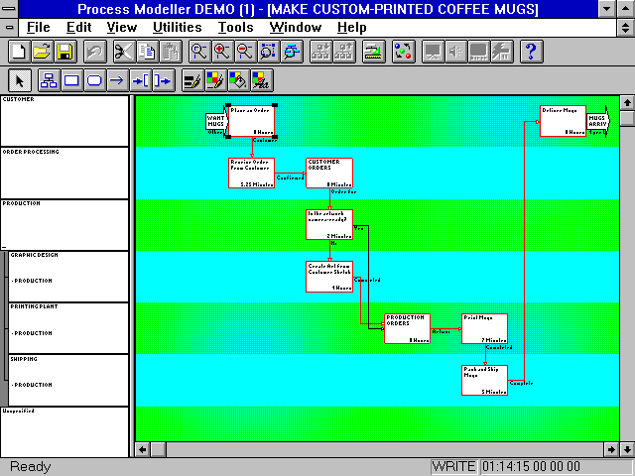Click the horizontal scrollbar left arrow
635x476 pixels.
point(143,449)
